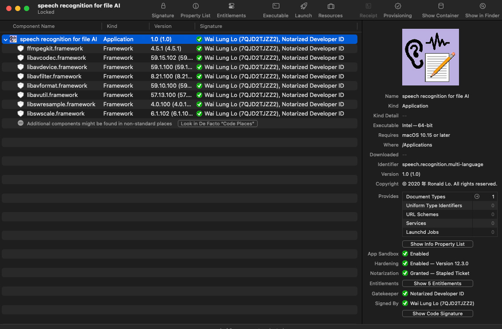
Task: Click green check in libavutil.framework signature
Action: point(199,95)
